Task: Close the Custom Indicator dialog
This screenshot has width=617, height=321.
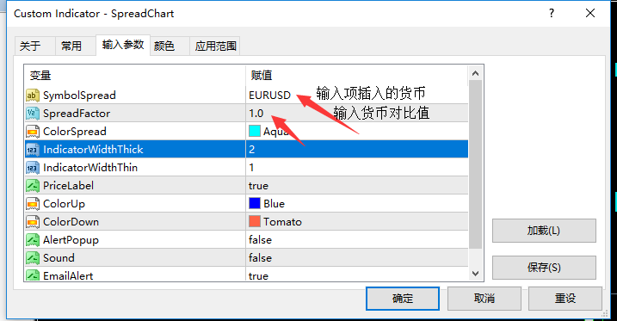Action: (x=590, y=14)
